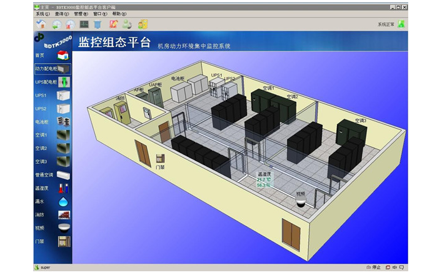Click the home icon in the toolbar
Viewport: 442px width, 275px height.
pyautogui.click(x=41, y=24)
